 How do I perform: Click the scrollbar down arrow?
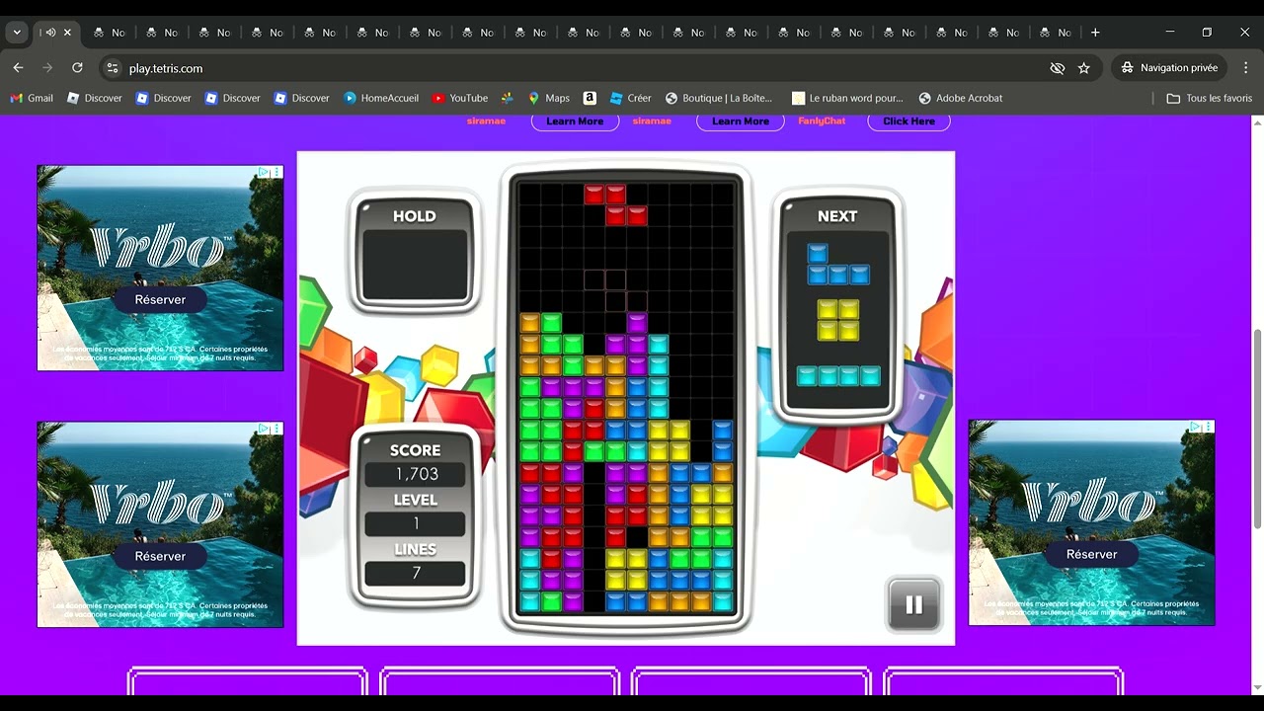coord(1257,688)
